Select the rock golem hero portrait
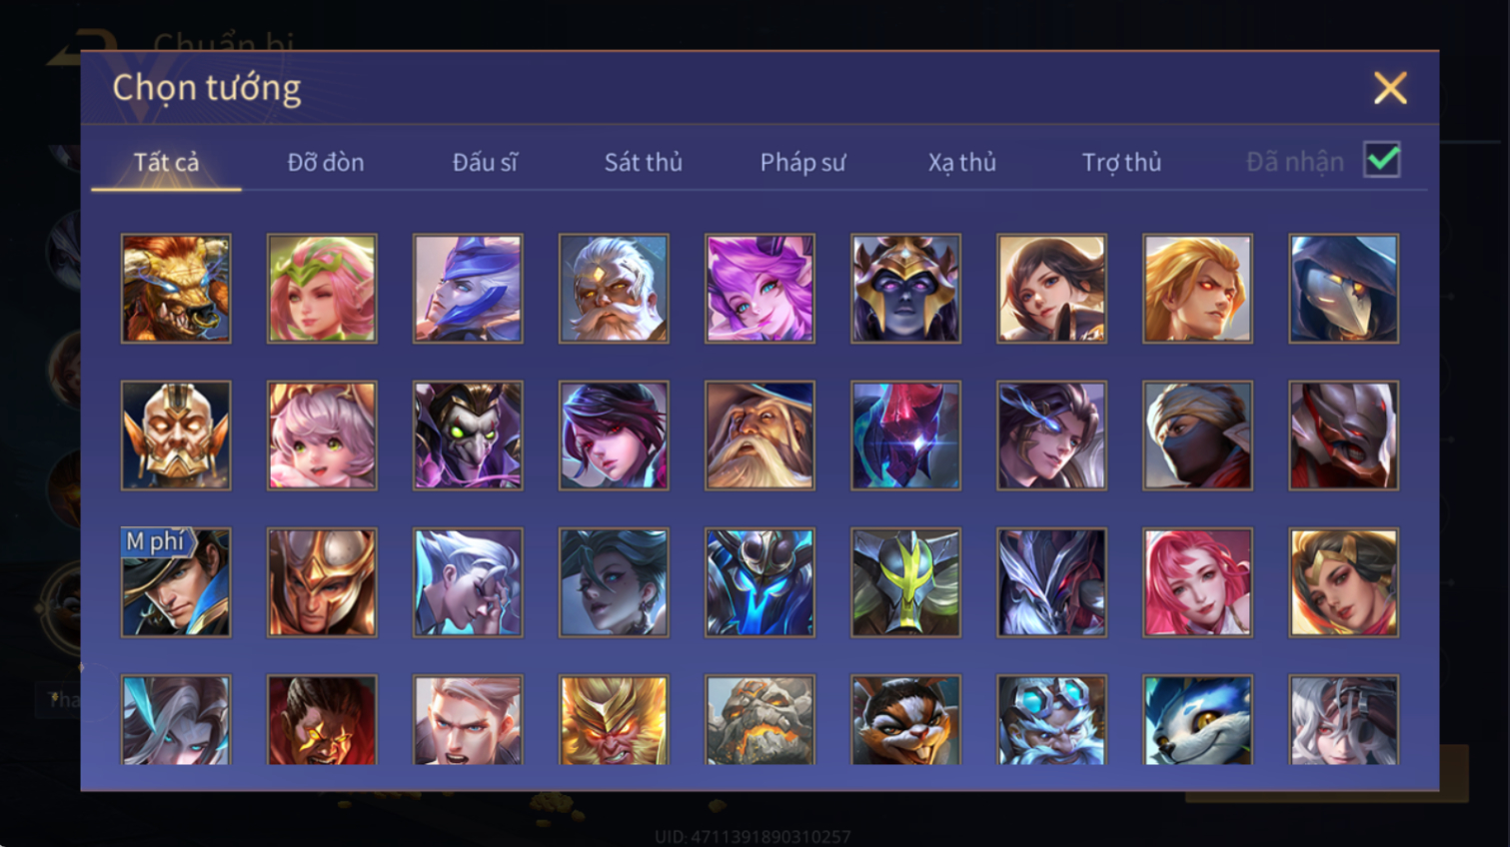The height and width of the screenshot is (847, 1510). pyautogui.click(x=759, y=719)
